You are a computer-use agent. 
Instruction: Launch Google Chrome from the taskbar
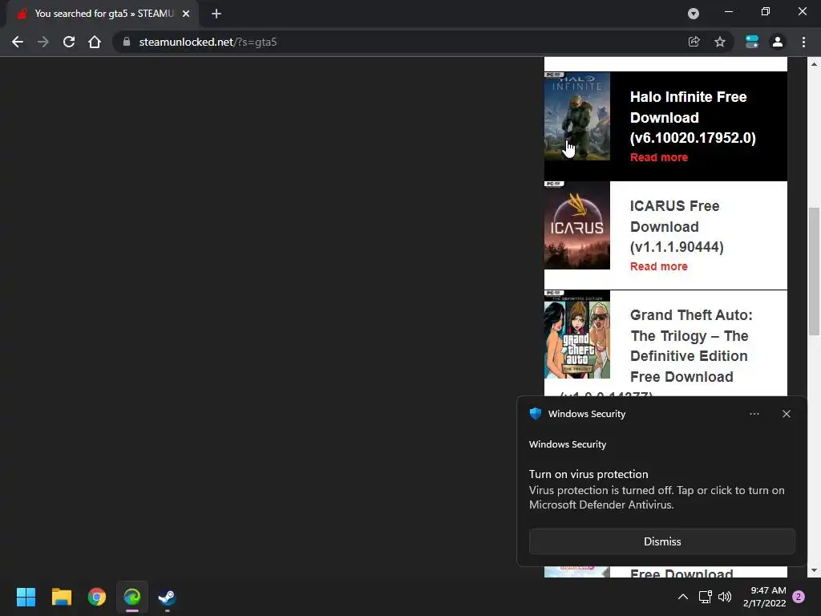pyautogui.click(x=97, y=597)
